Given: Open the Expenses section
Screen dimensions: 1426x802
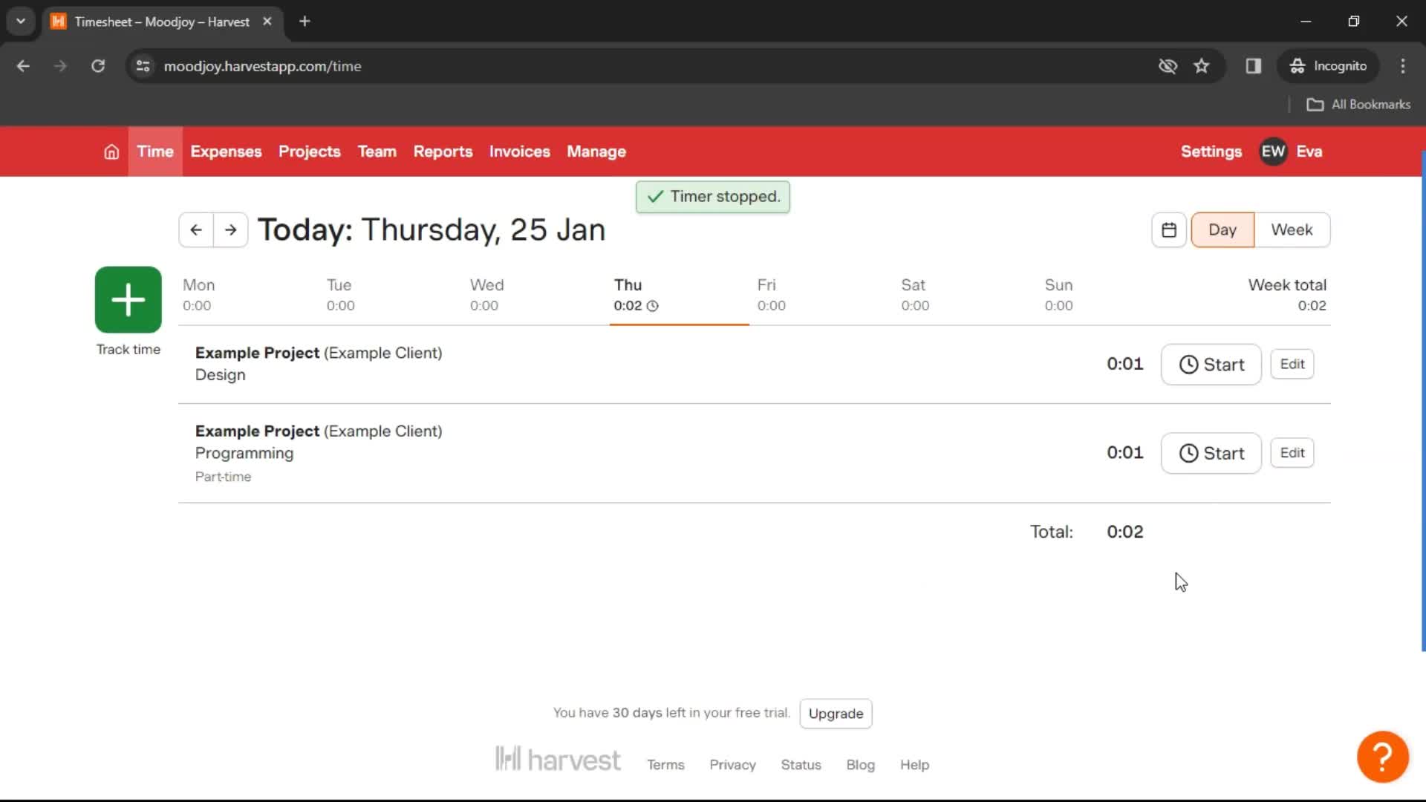Looking at the screenshot, I should coord(226,151).
